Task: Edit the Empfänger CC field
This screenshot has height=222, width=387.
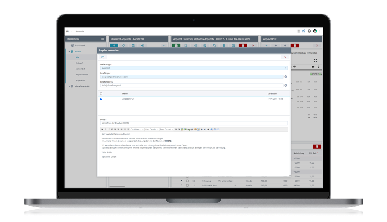Action: click(x=192, y=86)
